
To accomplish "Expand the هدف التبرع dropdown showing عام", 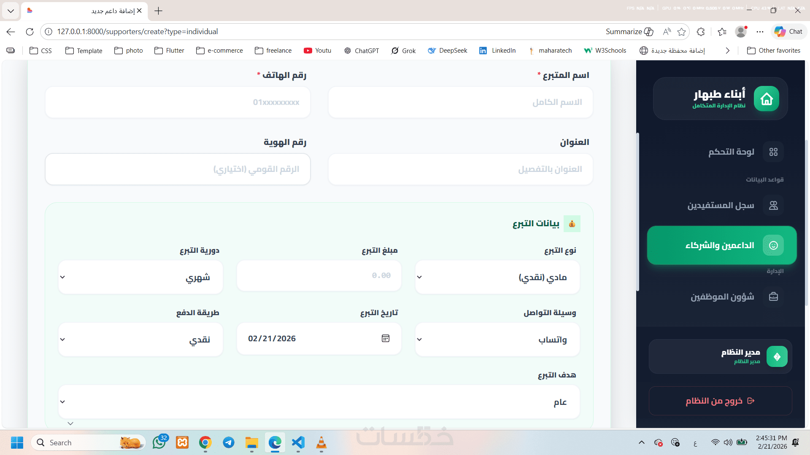I will pos(319,402).
